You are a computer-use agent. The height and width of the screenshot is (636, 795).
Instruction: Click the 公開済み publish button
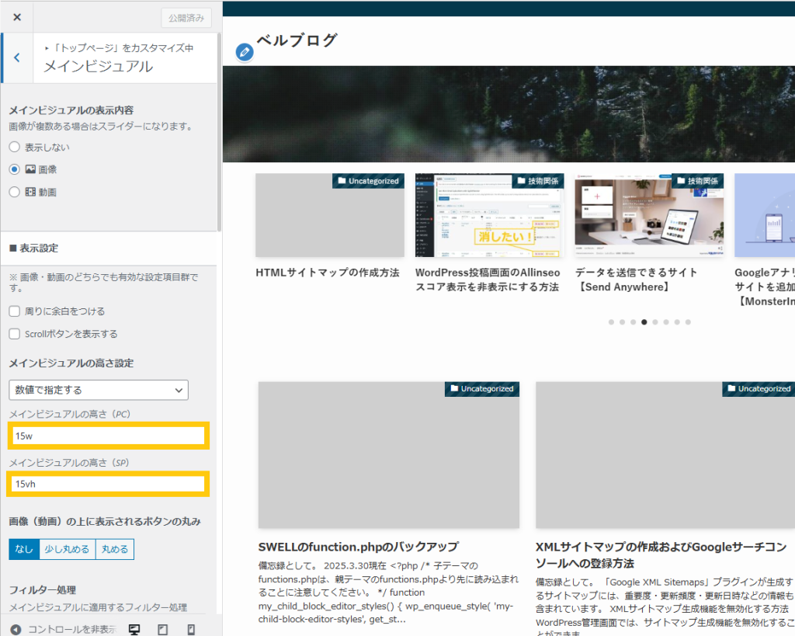(x=186, y=19)
